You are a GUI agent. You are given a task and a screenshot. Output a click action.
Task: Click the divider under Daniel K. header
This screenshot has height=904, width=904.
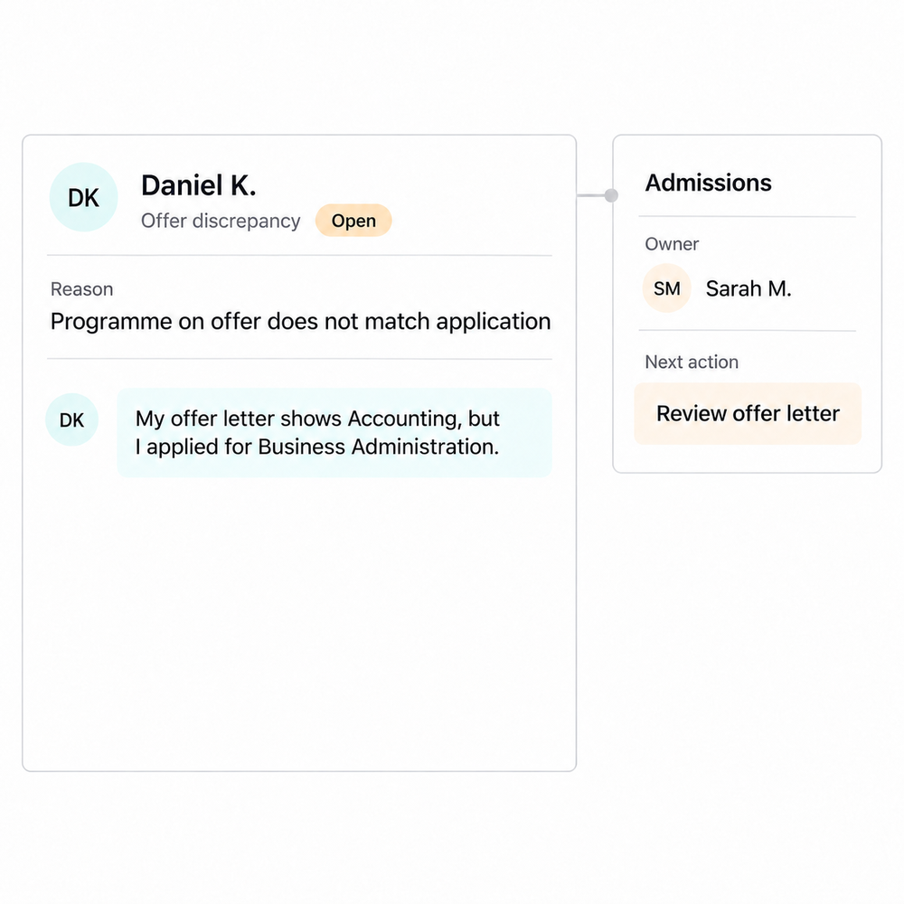(x=299, y=255)
